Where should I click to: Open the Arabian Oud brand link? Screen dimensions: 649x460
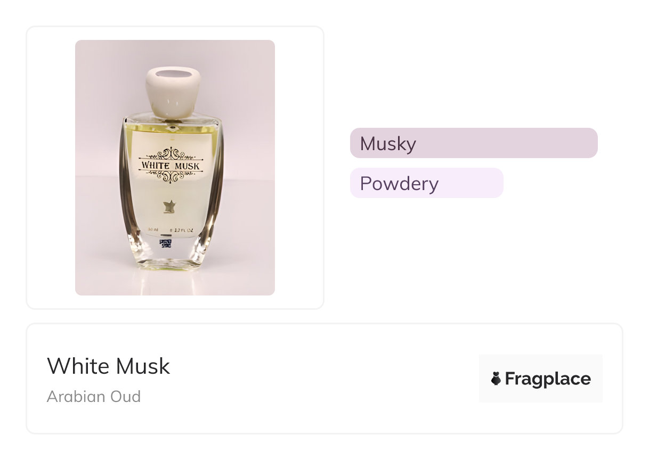94,397
